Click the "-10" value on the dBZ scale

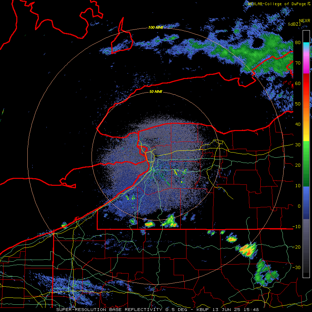(296, 227)
